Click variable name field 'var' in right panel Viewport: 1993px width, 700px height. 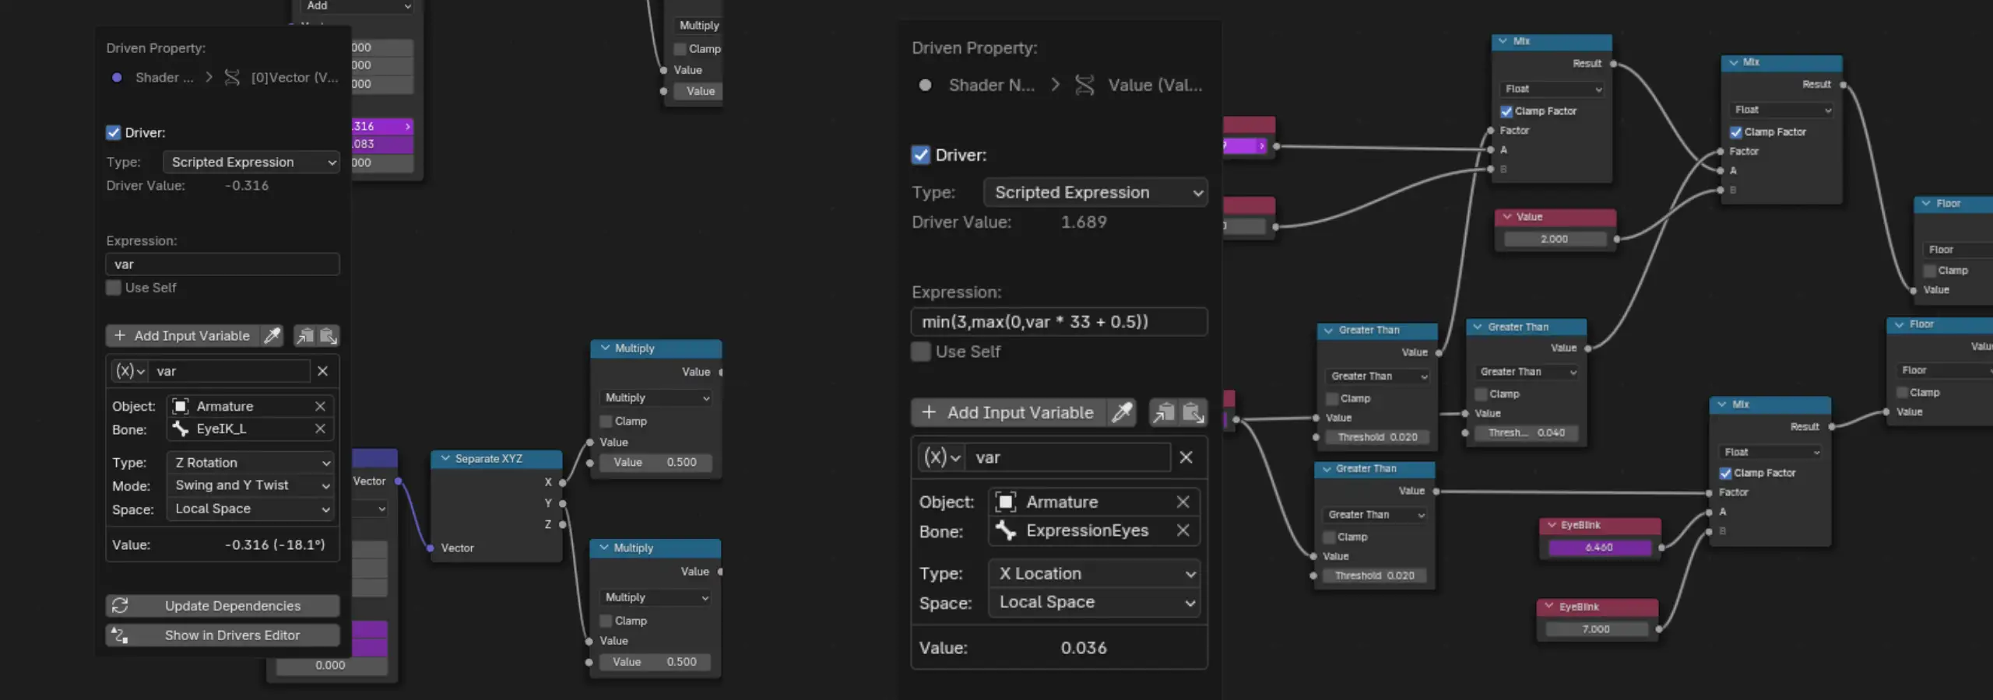point(1068,457)
